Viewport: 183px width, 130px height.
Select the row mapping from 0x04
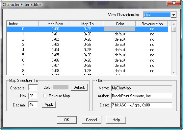[88, 50]
